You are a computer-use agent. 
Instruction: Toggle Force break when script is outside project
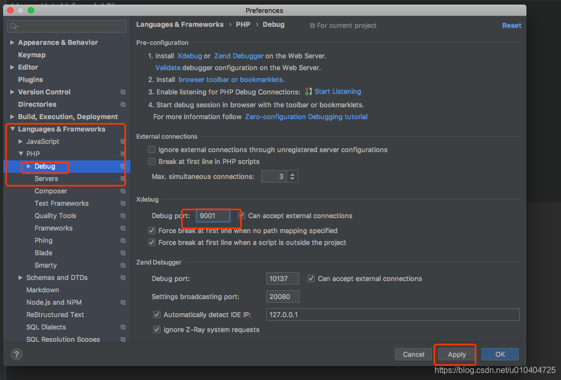click(x=152, y=242)
